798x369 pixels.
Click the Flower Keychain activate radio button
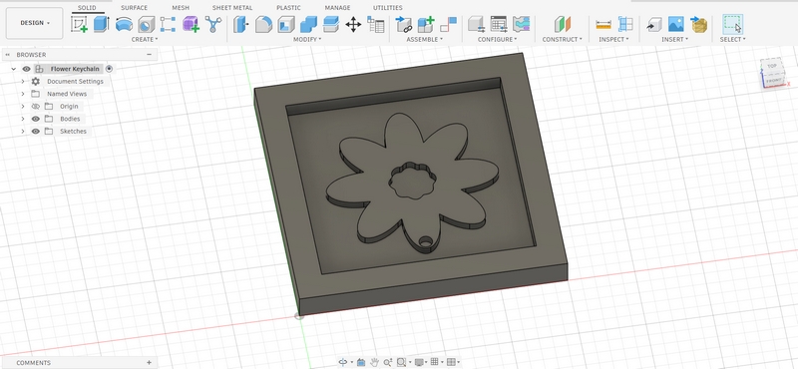pyautogui.click(x=109, y=69)
